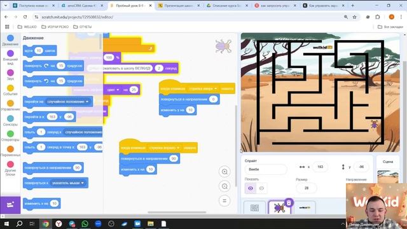
Task: Open the Chrome profile avatar
Action: [392, 17]
